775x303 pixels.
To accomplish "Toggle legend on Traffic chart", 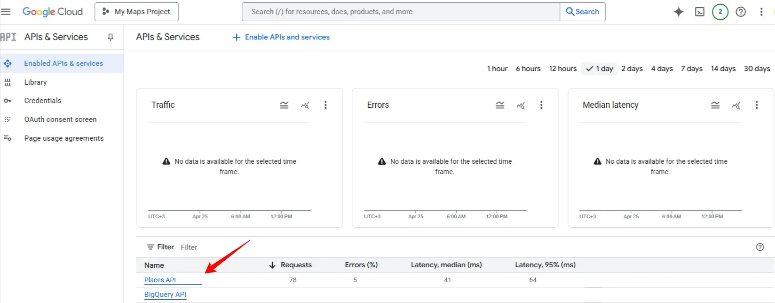I will pyautogui.click(x=284, y=105).
